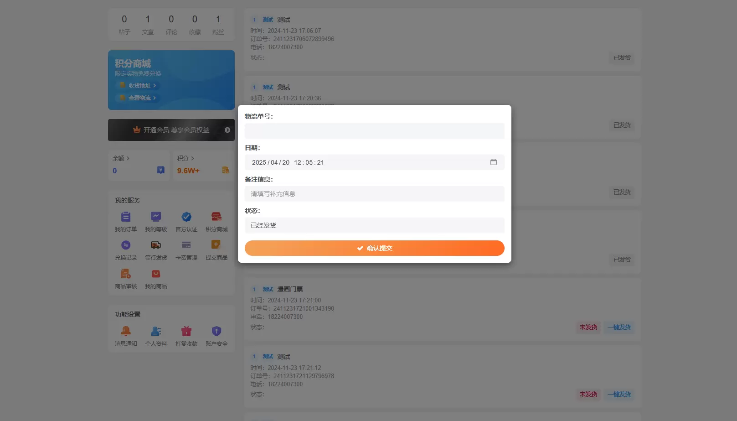Expand 积分 details

186,158
